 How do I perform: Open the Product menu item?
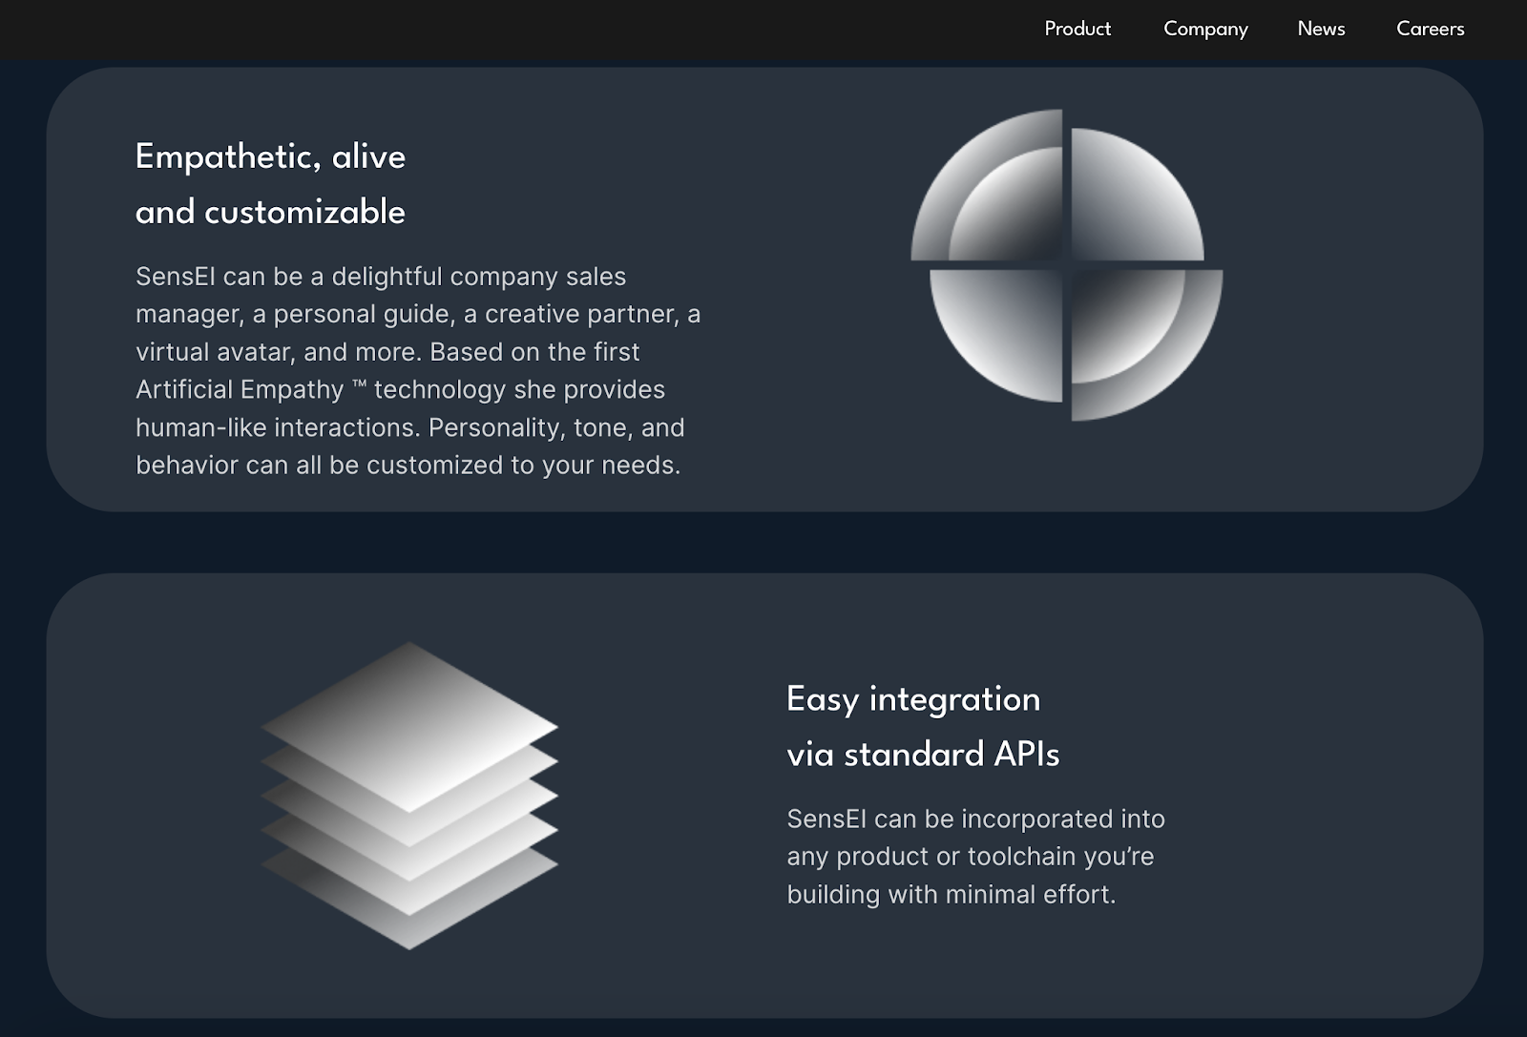coord(1077,29)
